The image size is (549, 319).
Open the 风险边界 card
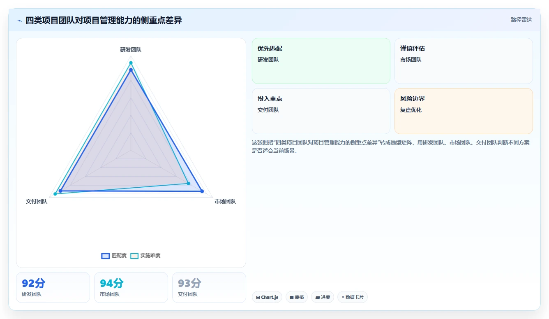tap(464, 111)
